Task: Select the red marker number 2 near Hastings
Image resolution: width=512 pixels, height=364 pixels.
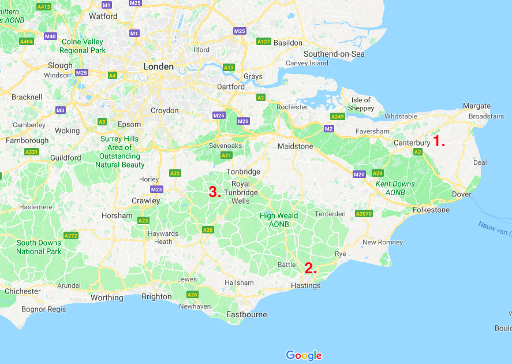Action: (x=311, y=268)
